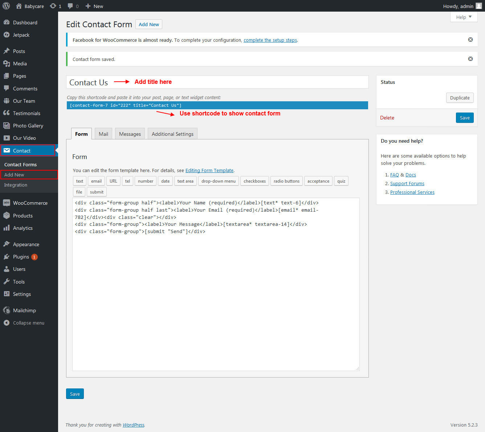Click the Media library icon
485x432 pixels.
click(7, 64)
